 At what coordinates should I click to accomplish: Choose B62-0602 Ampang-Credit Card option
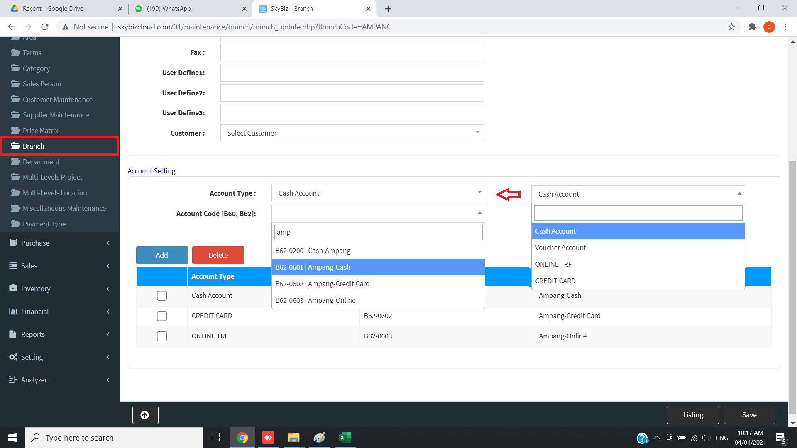tap(322, 284)
